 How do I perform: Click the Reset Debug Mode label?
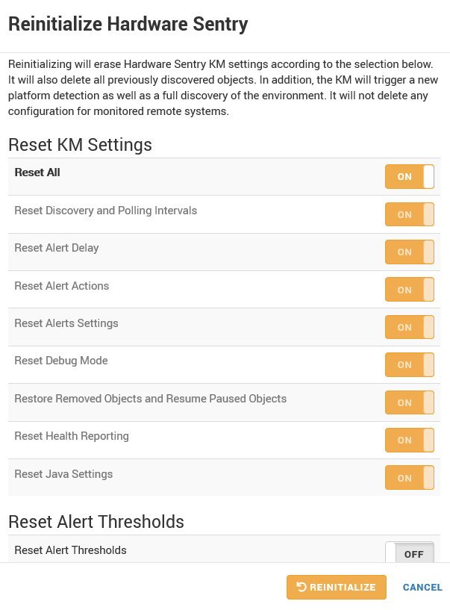(x=61, y=361)
